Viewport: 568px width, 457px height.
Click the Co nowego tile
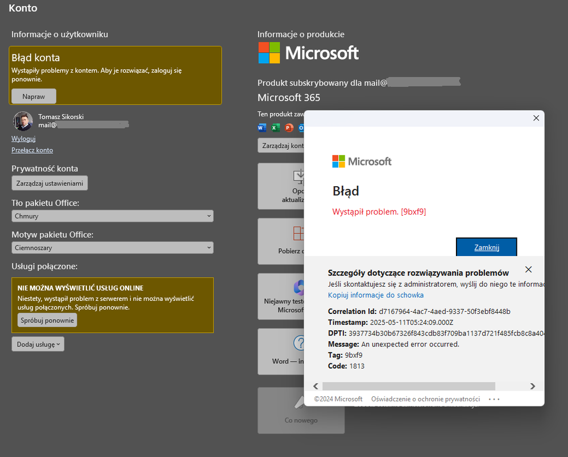pyautogui.click(x=301, y=410)
